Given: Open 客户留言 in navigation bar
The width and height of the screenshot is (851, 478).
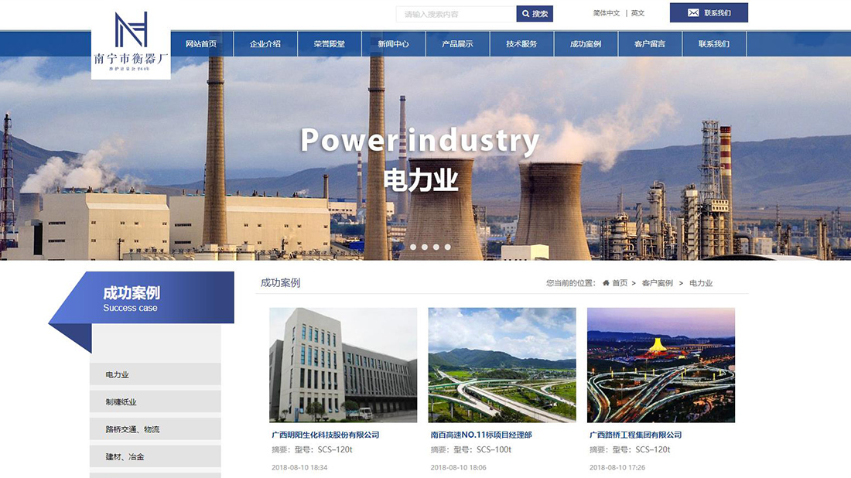Looking at the screenshot, I should (x=649, y=44).
